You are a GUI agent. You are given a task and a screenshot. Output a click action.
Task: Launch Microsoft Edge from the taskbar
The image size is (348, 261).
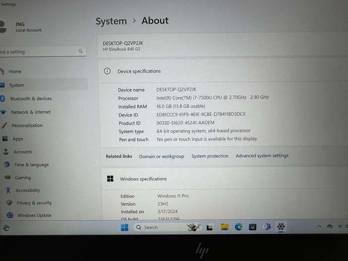tap(238, 227)
